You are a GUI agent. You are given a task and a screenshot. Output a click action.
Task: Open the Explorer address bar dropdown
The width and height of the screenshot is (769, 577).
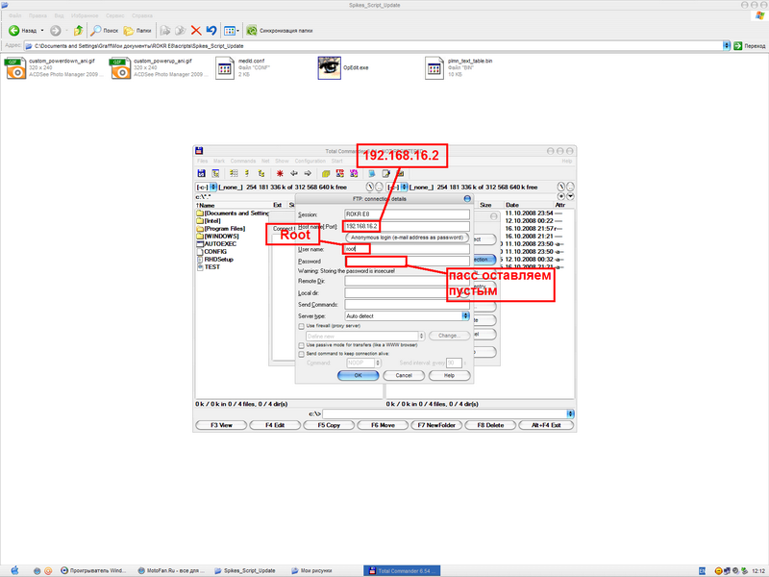(x=727, y=45)
